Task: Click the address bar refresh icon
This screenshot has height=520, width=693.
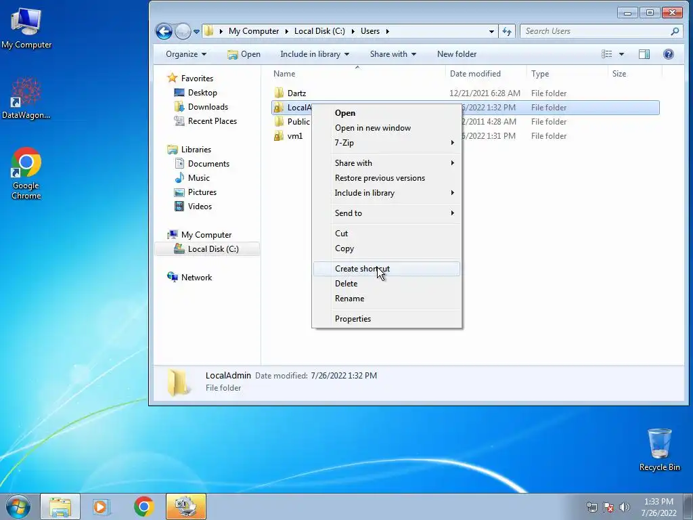Action: click(x=506, y=31)
